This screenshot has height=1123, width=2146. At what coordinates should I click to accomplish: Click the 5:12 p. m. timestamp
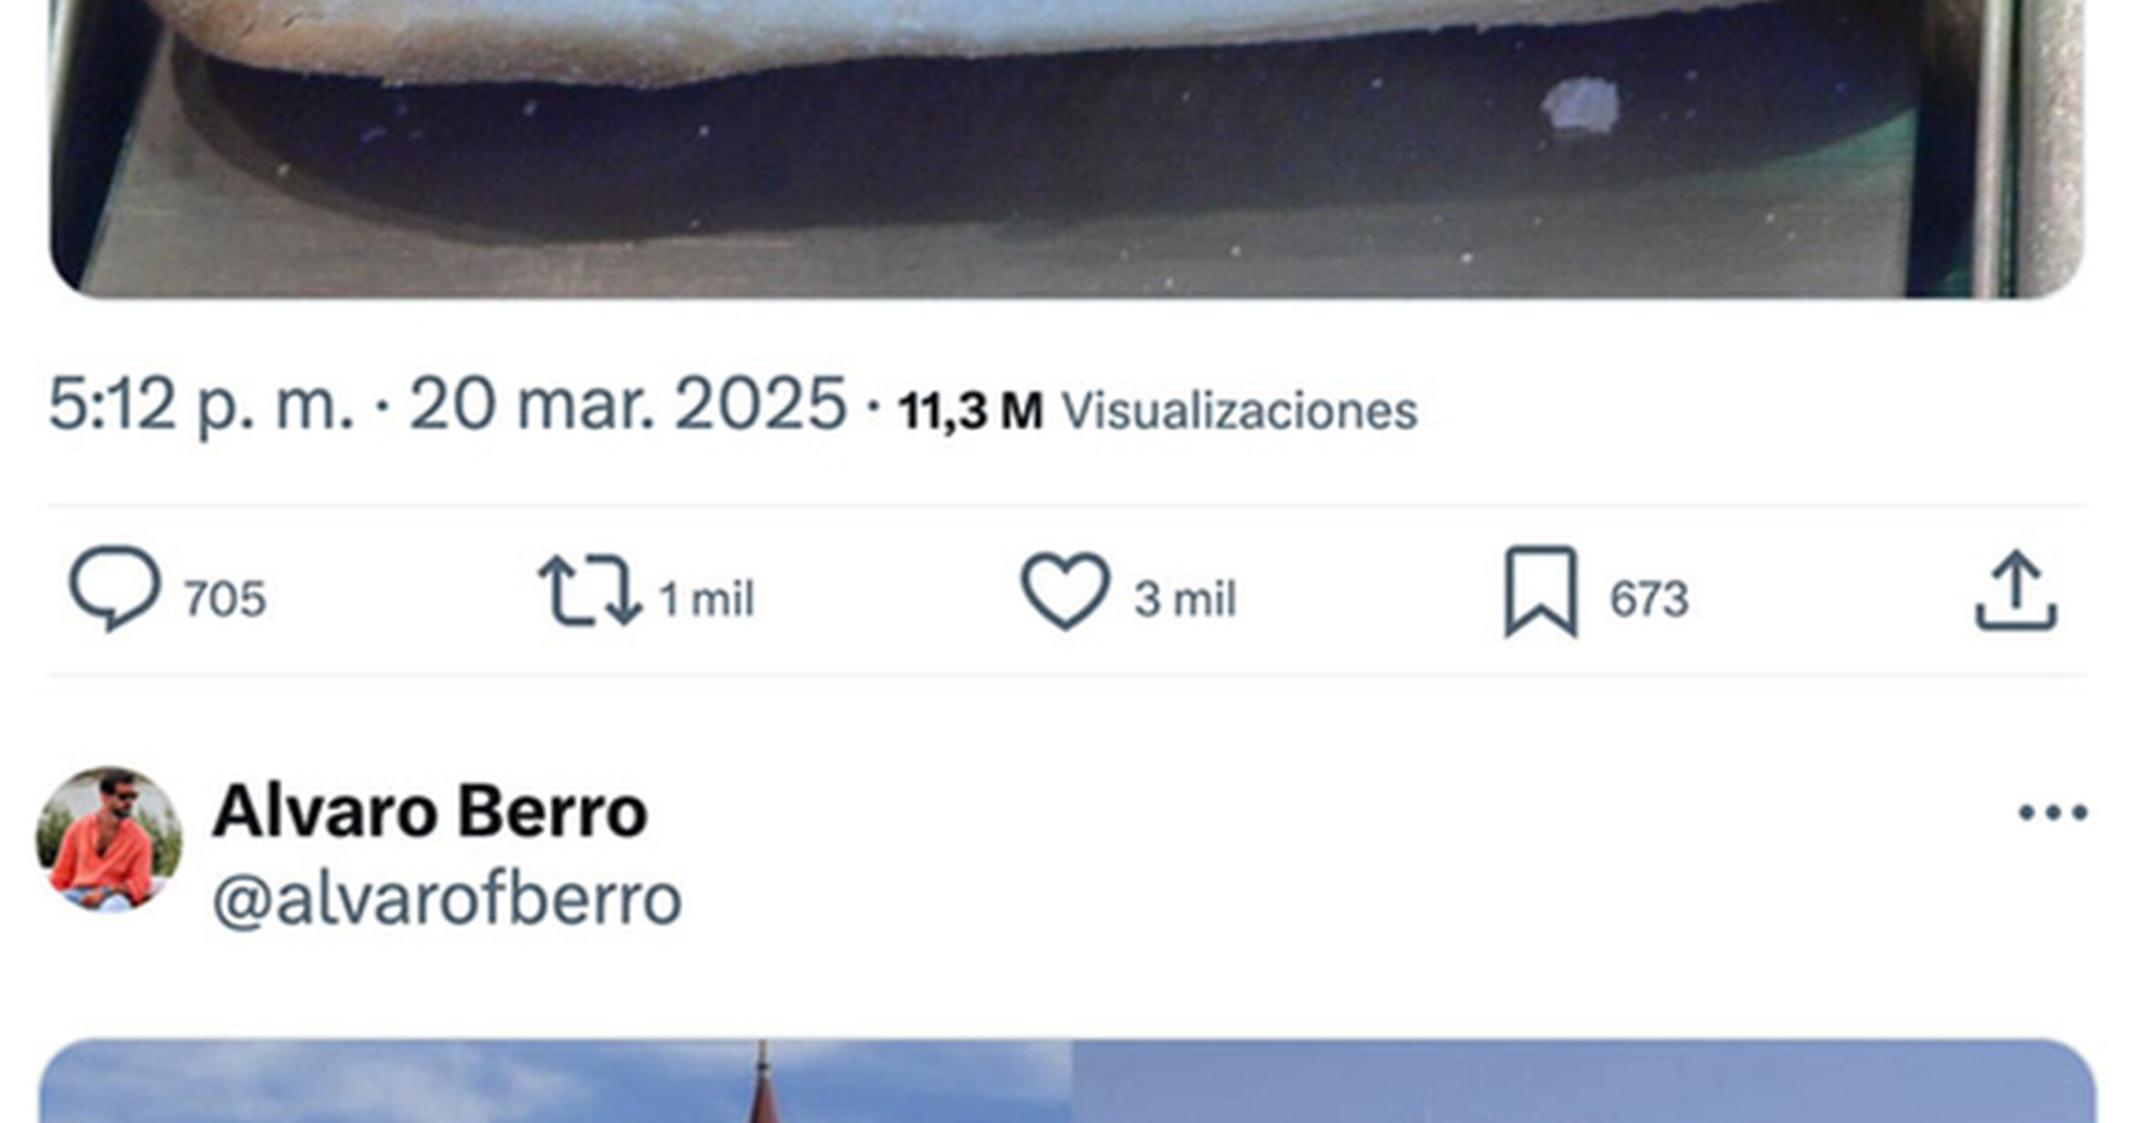tap(201, 404)
